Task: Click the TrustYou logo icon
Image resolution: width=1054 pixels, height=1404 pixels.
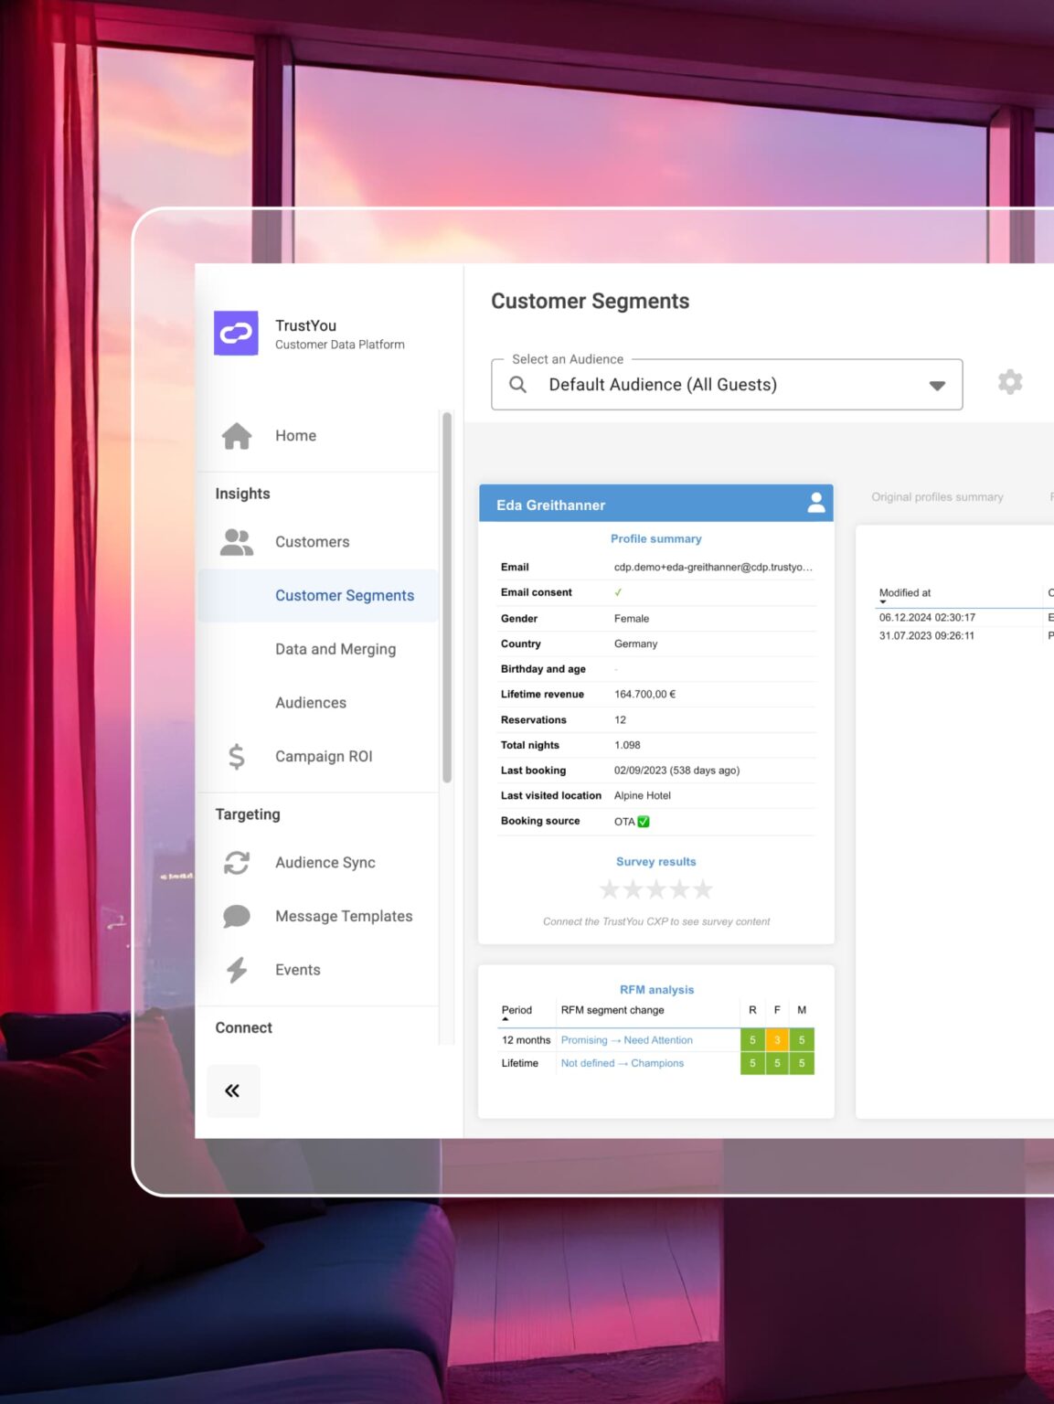Action: click(x=236, y=333)
